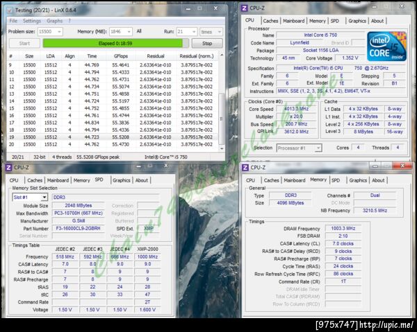Click the LinX checkmark title icon
Image resolution: width=417 pixels, height=332 pixels.
(10, 10)
